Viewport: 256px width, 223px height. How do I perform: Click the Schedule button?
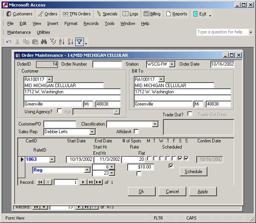point(193,172)
